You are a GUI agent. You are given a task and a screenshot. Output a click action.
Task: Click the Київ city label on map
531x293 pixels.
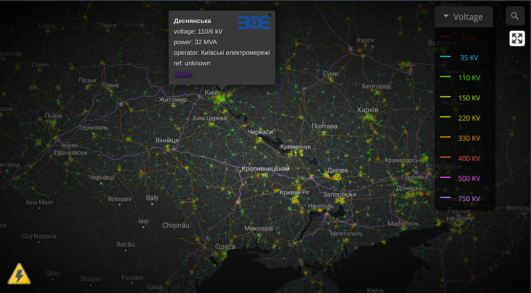[x=211, y=92]
